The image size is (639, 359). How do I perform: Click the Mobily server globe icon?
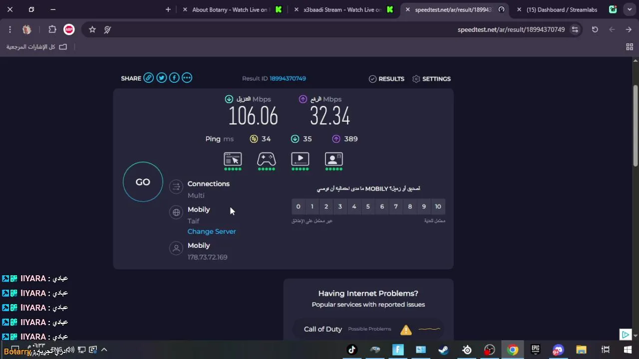click(176, 212)
